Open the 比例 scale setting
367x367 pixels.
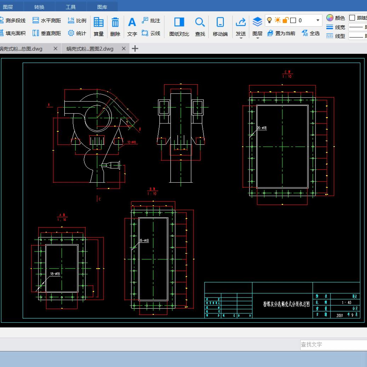(x=77, y=21)
